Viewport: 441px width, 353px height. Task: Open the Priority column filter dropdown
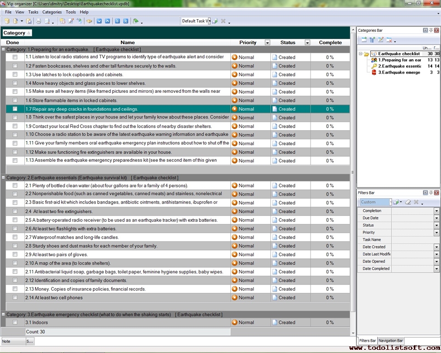tap(267, 43)
